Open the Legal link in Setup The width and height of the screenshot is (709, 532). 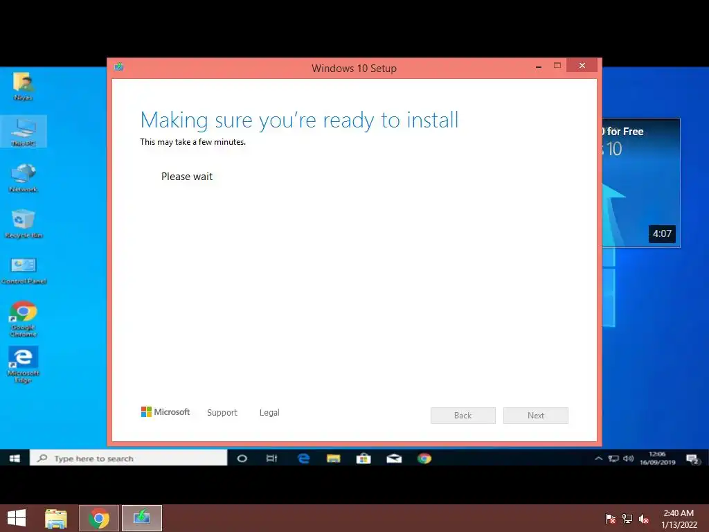(269, 413)
